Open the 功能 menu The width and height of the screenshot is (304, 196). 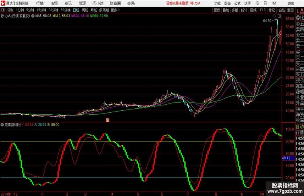pos(217,3)
